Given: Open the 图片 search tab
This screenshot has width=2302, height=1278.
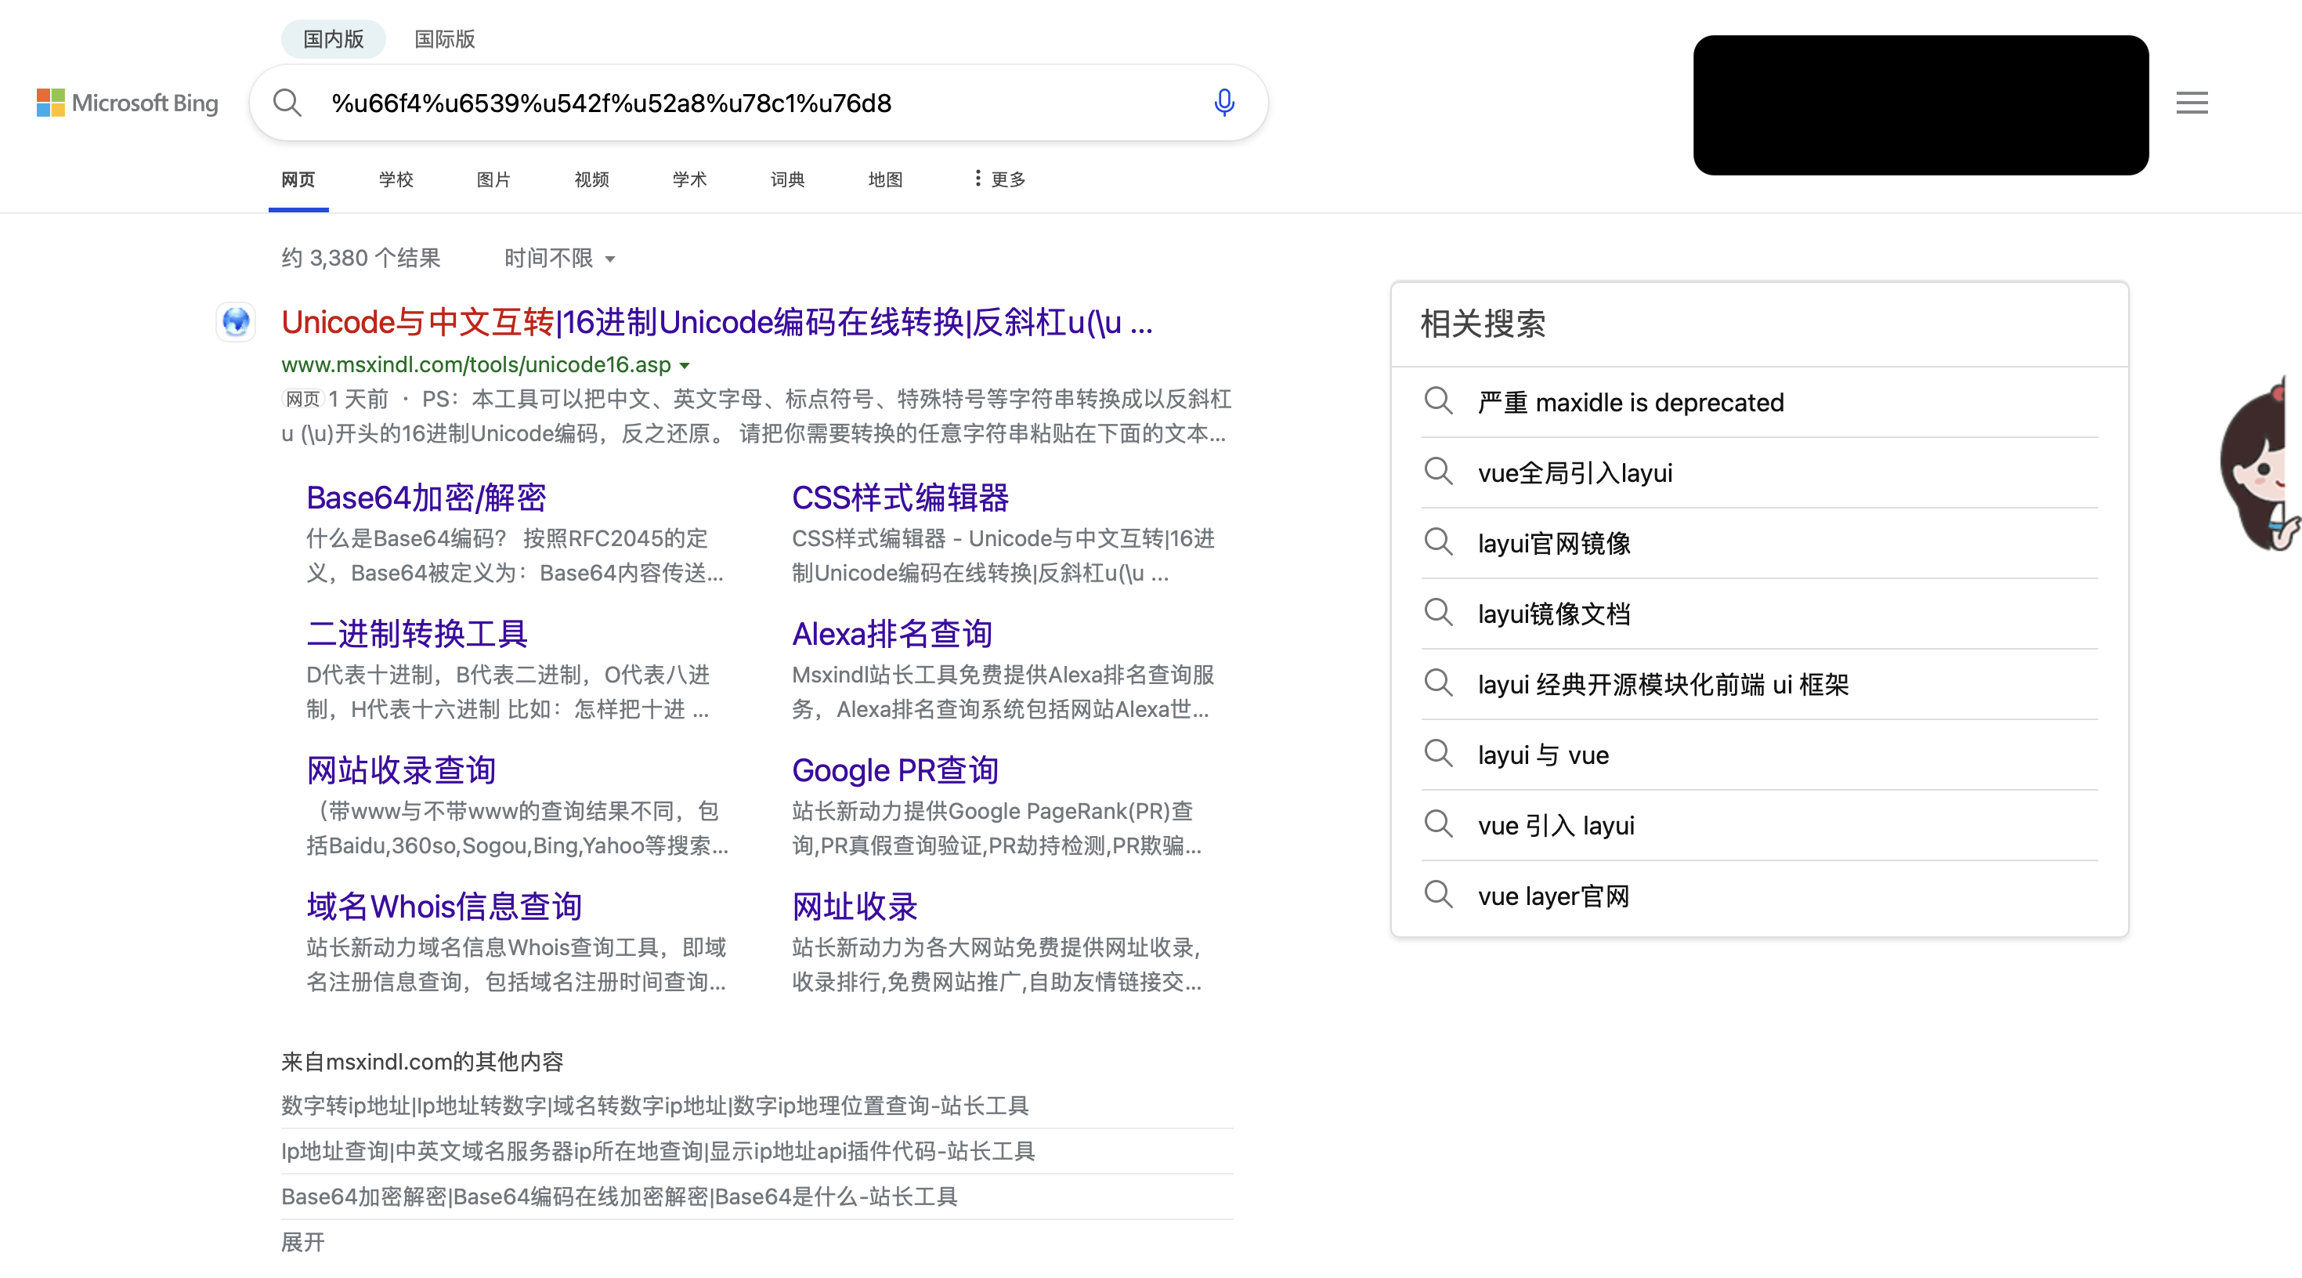Looking at the screenshot, I should pyautogui.click(x=493, y=179).
